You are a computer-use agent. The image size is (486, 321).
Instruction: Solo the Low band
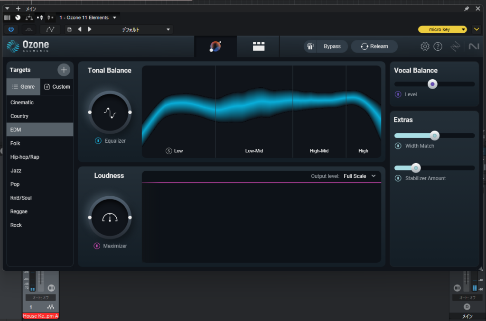169,151
